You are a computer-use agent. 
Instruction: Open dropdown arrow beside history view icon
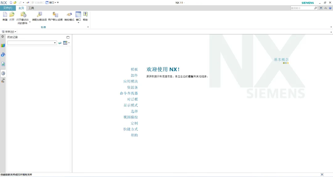point(69,43)
